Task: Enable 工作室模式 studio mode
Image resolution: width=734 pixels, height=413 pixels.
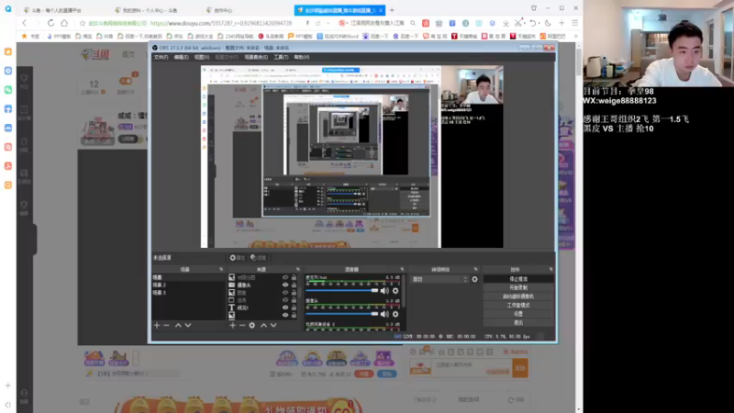Action: 518,306
